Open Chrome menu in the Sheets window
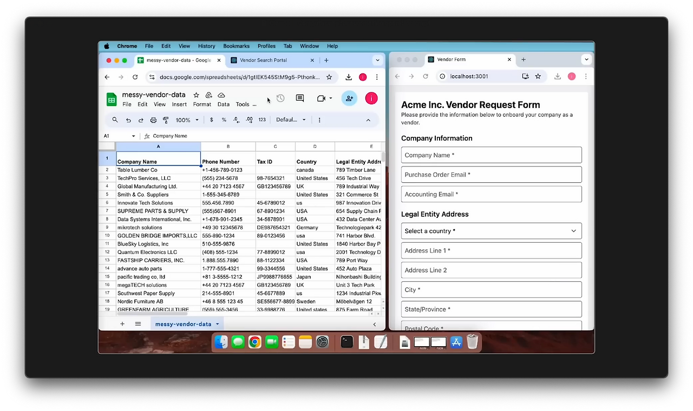 pyautogui.click(x=377, y=77)
